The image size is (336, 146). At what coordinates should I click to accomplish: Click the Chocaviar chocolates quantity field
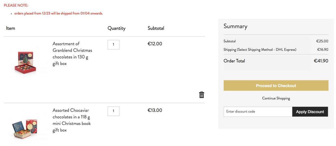[113, 111]
